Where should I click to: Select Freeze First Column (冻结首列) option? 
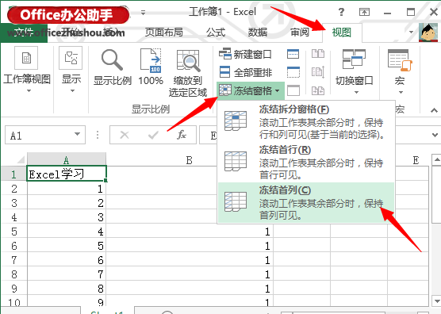(x=306, y=202)
